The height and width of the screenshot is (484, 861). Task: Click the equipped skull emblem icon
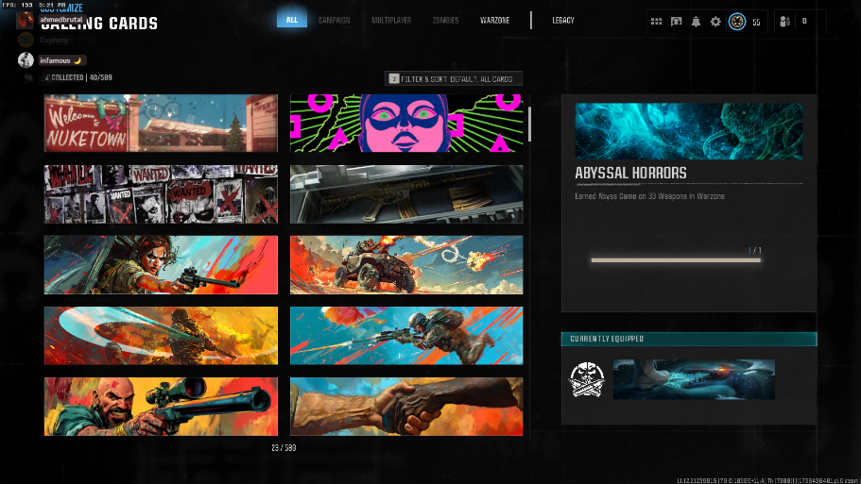tap(587, 379)
